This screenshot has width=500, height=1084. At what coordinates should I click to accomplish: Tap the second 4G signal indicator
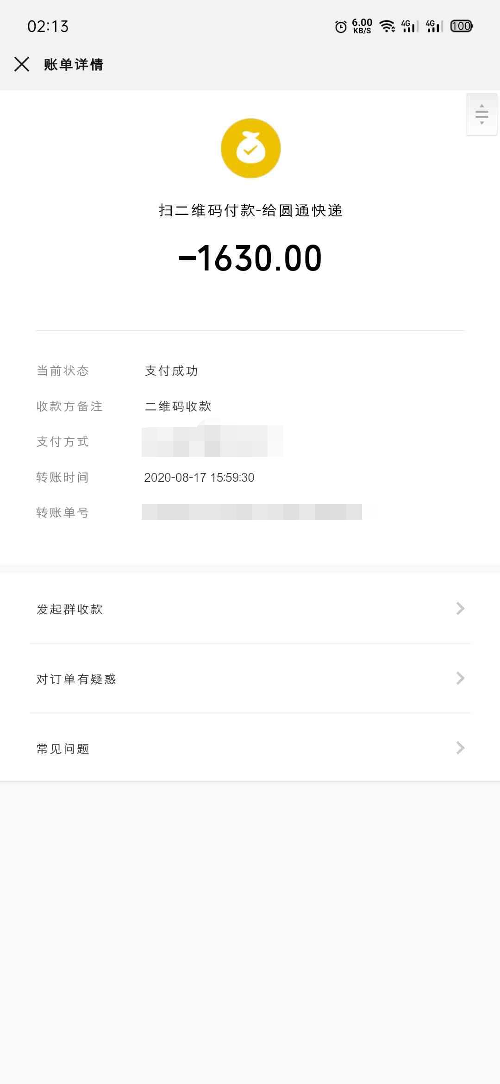click(434, 26)
